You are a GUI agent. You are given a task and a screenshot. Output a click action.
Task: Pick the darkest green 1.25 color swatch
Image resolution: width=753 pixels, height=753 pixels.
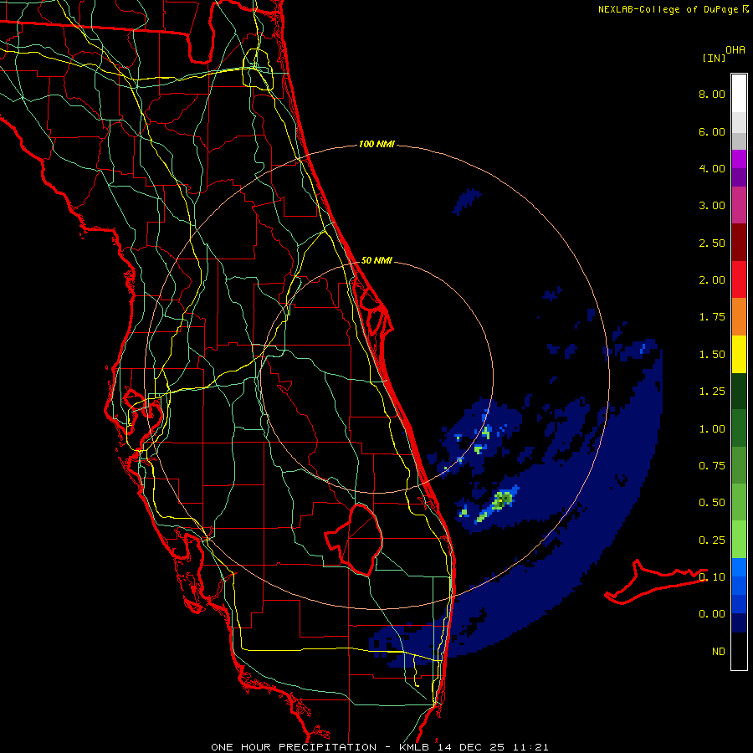pos(739,391)
